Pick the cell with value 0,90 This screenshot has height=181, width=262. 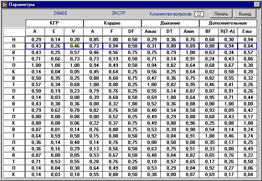click(189, 130)
